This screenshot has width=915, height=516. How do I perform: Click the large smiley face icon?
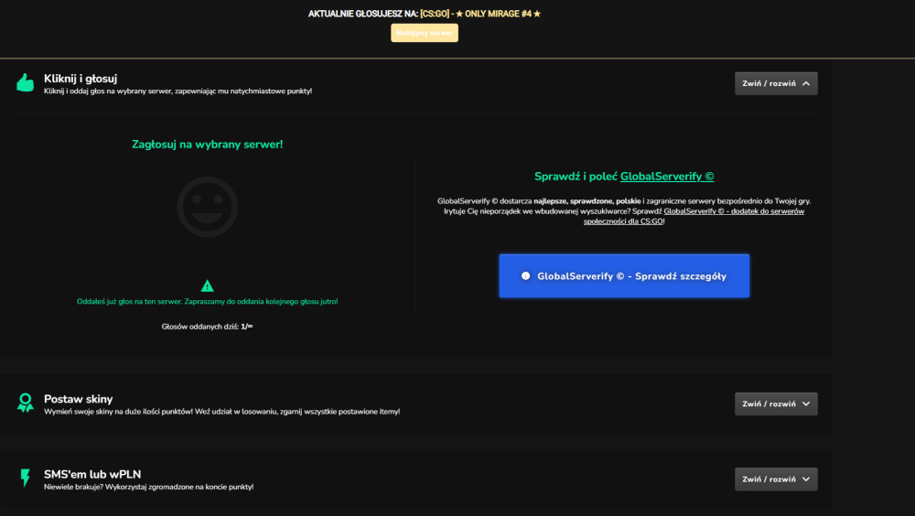(207, 207)
